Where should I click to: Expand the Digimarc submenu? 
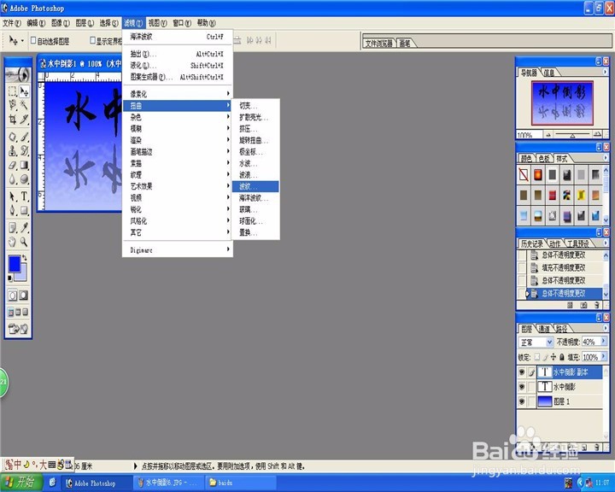click(178, 249)
